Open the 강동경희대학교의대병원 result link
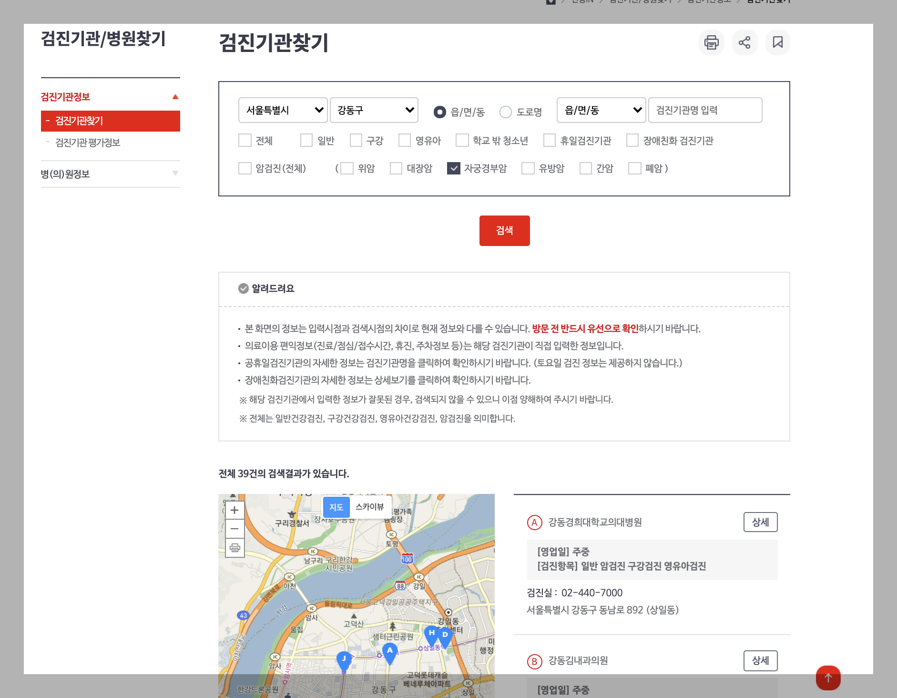This screenshot has height=698, width=897. click(595, 523)
